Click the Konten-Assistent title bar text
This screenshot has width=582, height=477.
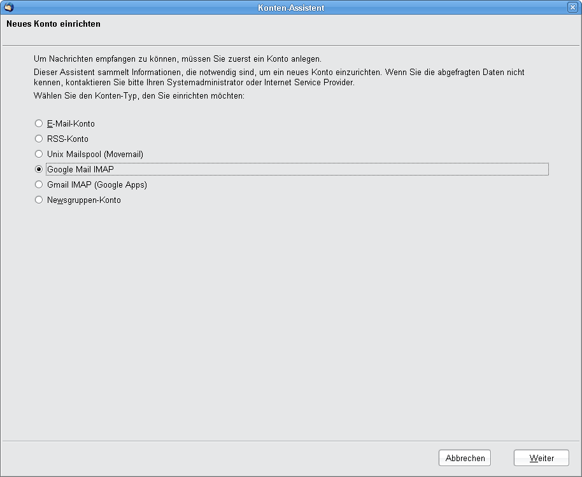pyautogui.click(x=291, y=8)
